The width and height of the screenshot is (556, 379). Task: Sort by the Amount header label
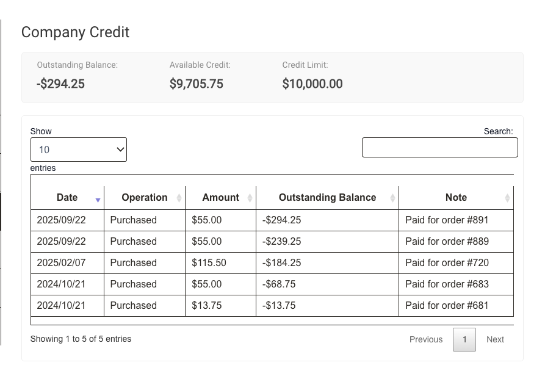[x=220, y=198]
